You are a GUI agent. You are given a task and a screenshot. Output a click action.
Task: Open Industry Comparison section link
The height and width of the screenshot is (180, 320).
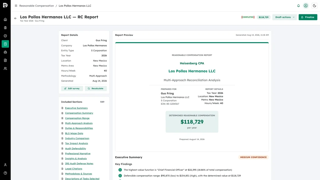pos(77,138)
